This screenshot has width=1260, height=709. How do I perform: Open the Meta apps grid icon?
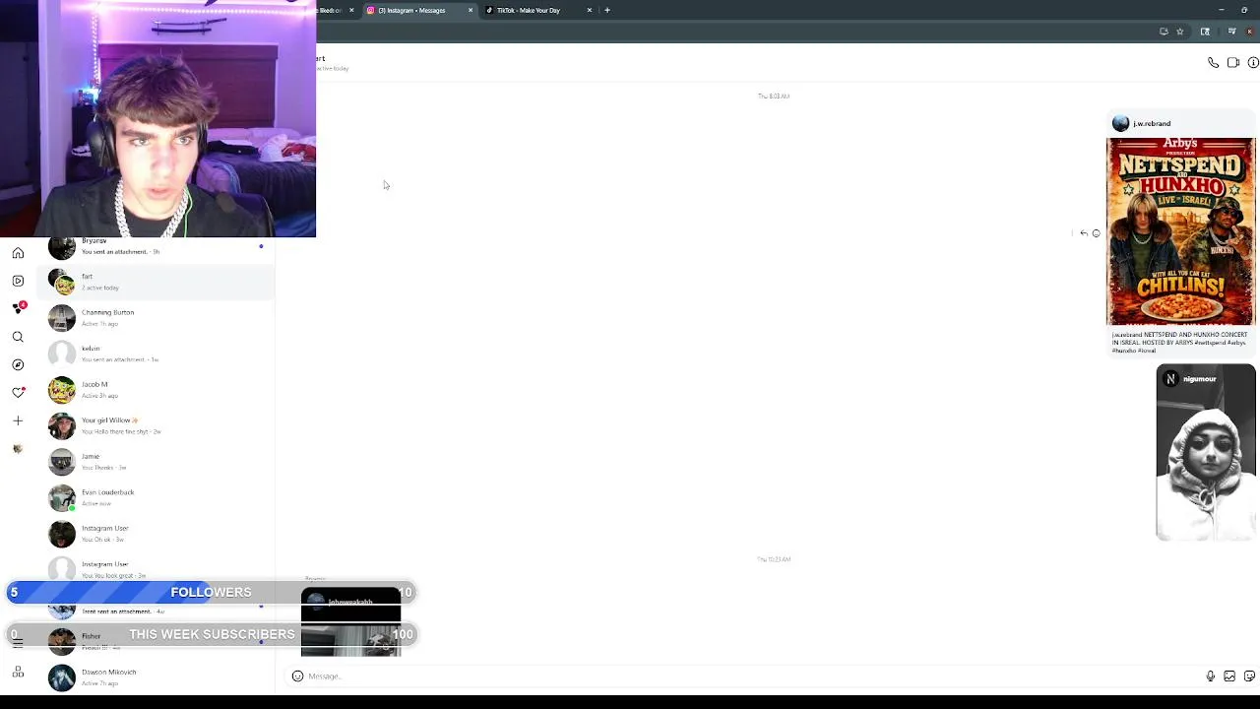[18, 673]
